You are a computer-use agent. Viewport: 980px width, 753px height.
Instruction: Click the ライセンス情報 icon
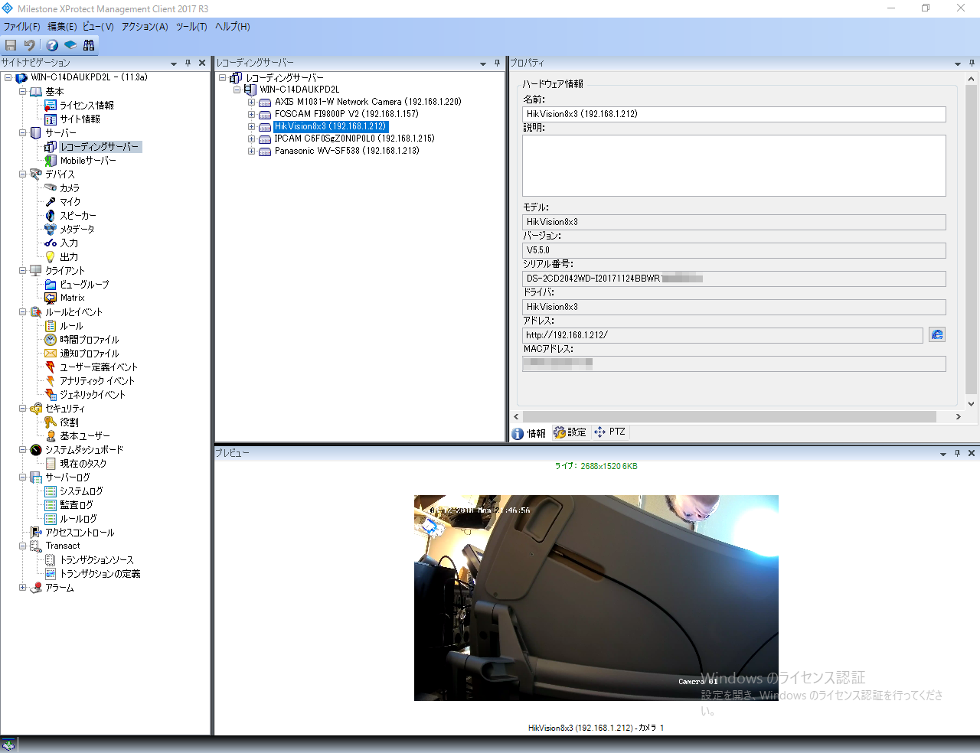(51, 105)
